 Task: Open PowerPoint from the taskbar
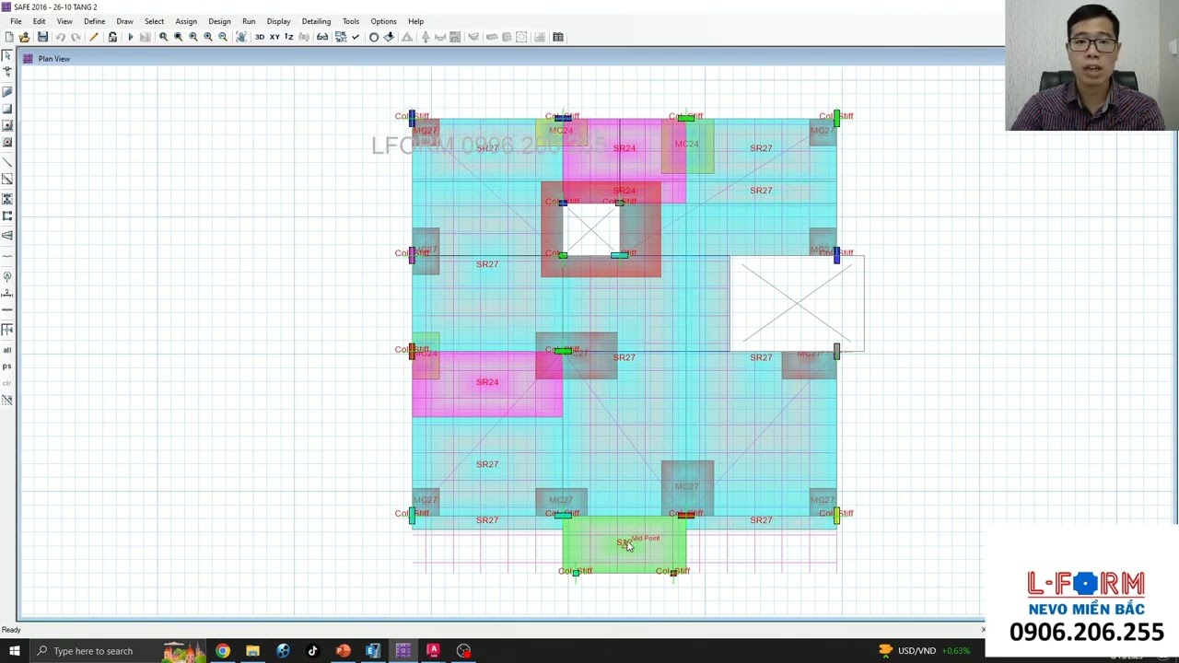(343, 651)
